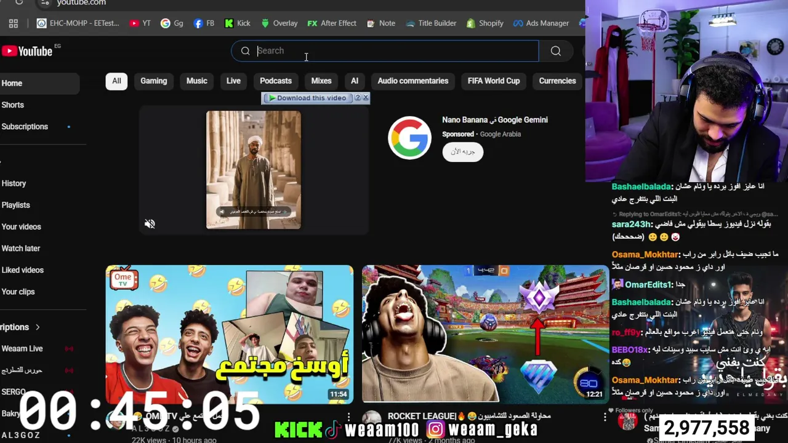Play the sponsored ad video thumbnail
This screenshot has width=788, height=443.
[x=254, y=170]
